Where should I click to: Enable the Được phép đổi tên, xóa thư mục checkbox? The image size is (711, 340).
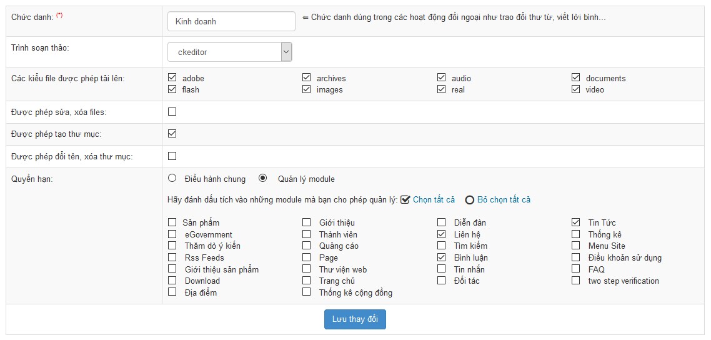[172, 156]
